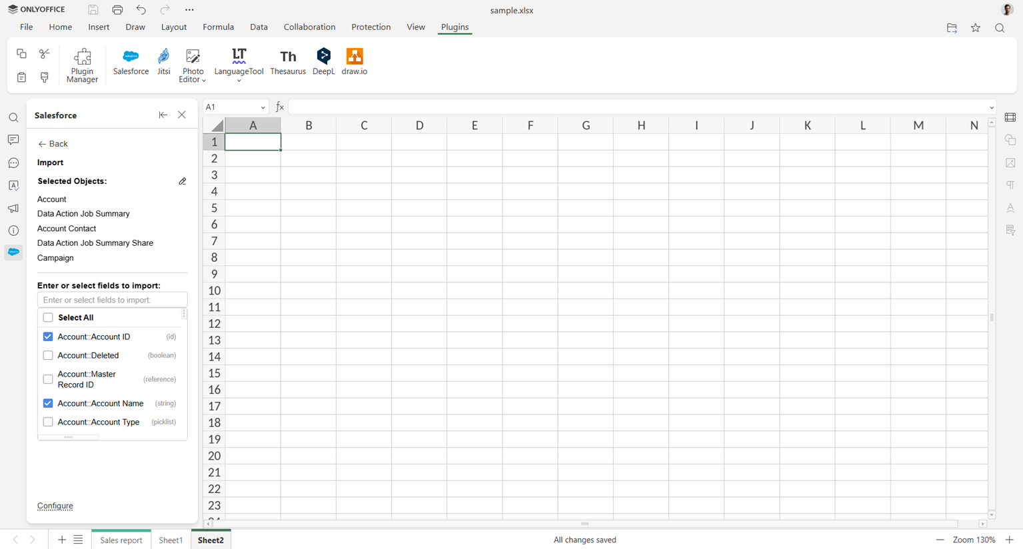The image size is (1023, 549).
Task: Check the Account::Deleted field
Action: click(x=48, y=355)
